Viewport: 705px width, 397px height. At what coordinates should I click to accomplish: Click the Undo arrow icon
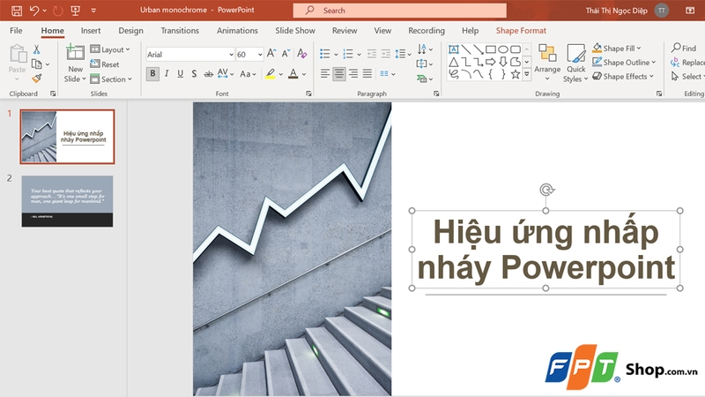pos(34,10)
